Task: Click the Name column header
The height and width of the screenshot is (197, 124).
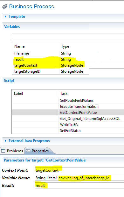Action: click(x=19, y=46)
